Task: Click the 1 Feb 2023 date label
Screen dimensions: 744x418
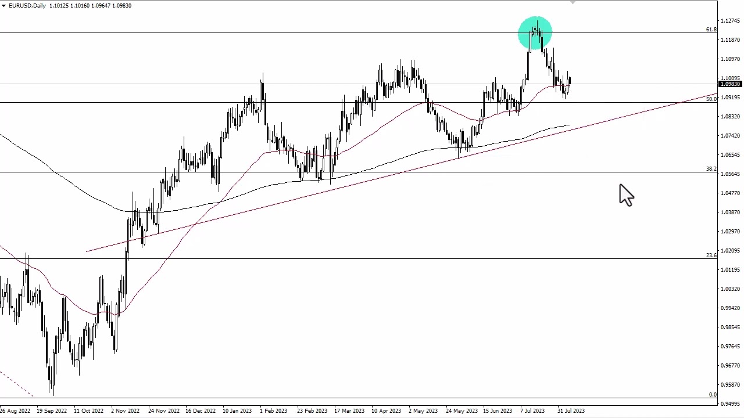Action: click(x=274, y=411)
